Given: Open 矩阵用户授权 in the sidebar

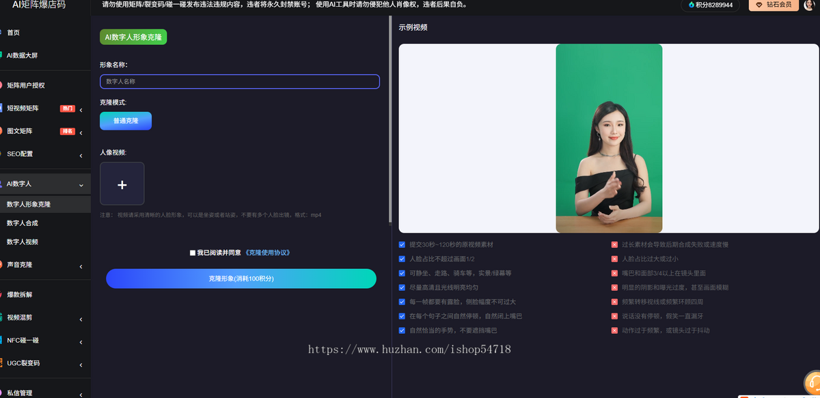Looking at the screenshot, I should click(25, 85).
